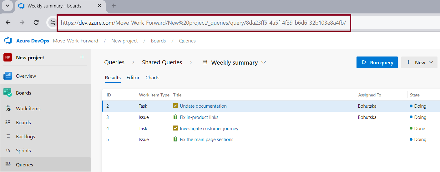Screen dimensions: 440x172
Task: Switch to the Charts tab
Action: pyautogui.click(x=152, y=78)
